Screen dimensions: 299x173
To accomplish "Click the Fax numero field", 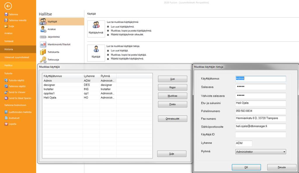I will point(261,118).
